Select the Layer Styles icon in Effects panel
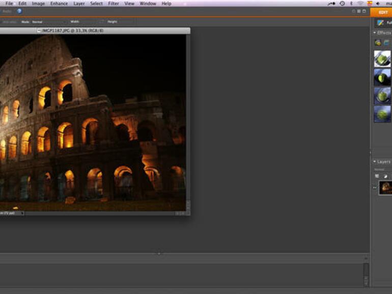Viewport: 392px width, 294px height. click(386, 43)
